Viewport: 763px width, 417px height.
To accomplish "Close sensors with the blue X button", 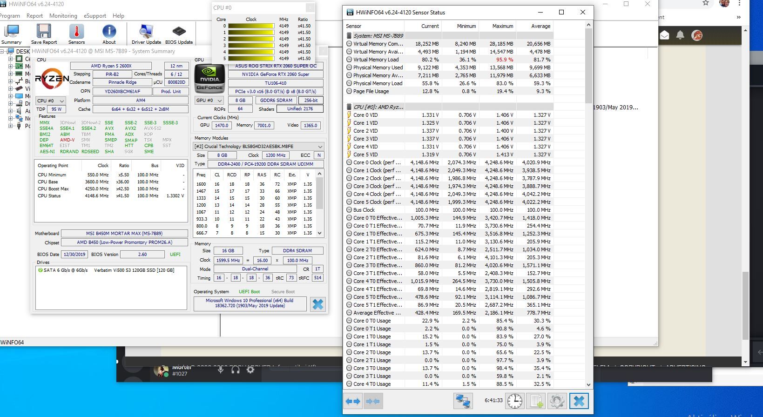I will pyautogui.click(x=579, y=401).
